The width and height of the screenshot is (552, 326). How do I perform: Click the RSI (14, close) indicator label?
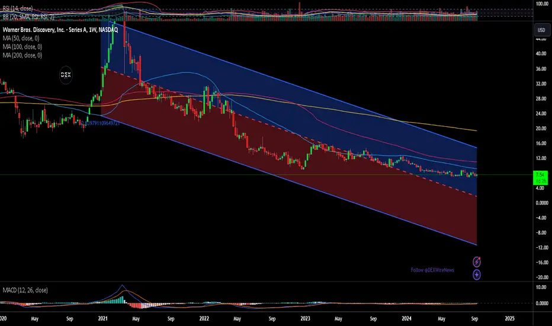(x=18, y=8)
